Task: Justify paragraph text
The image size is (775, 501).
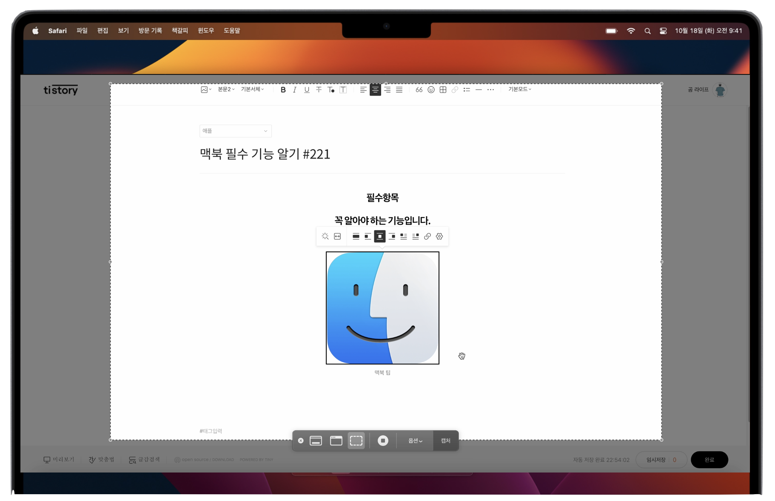Action: 399,90
